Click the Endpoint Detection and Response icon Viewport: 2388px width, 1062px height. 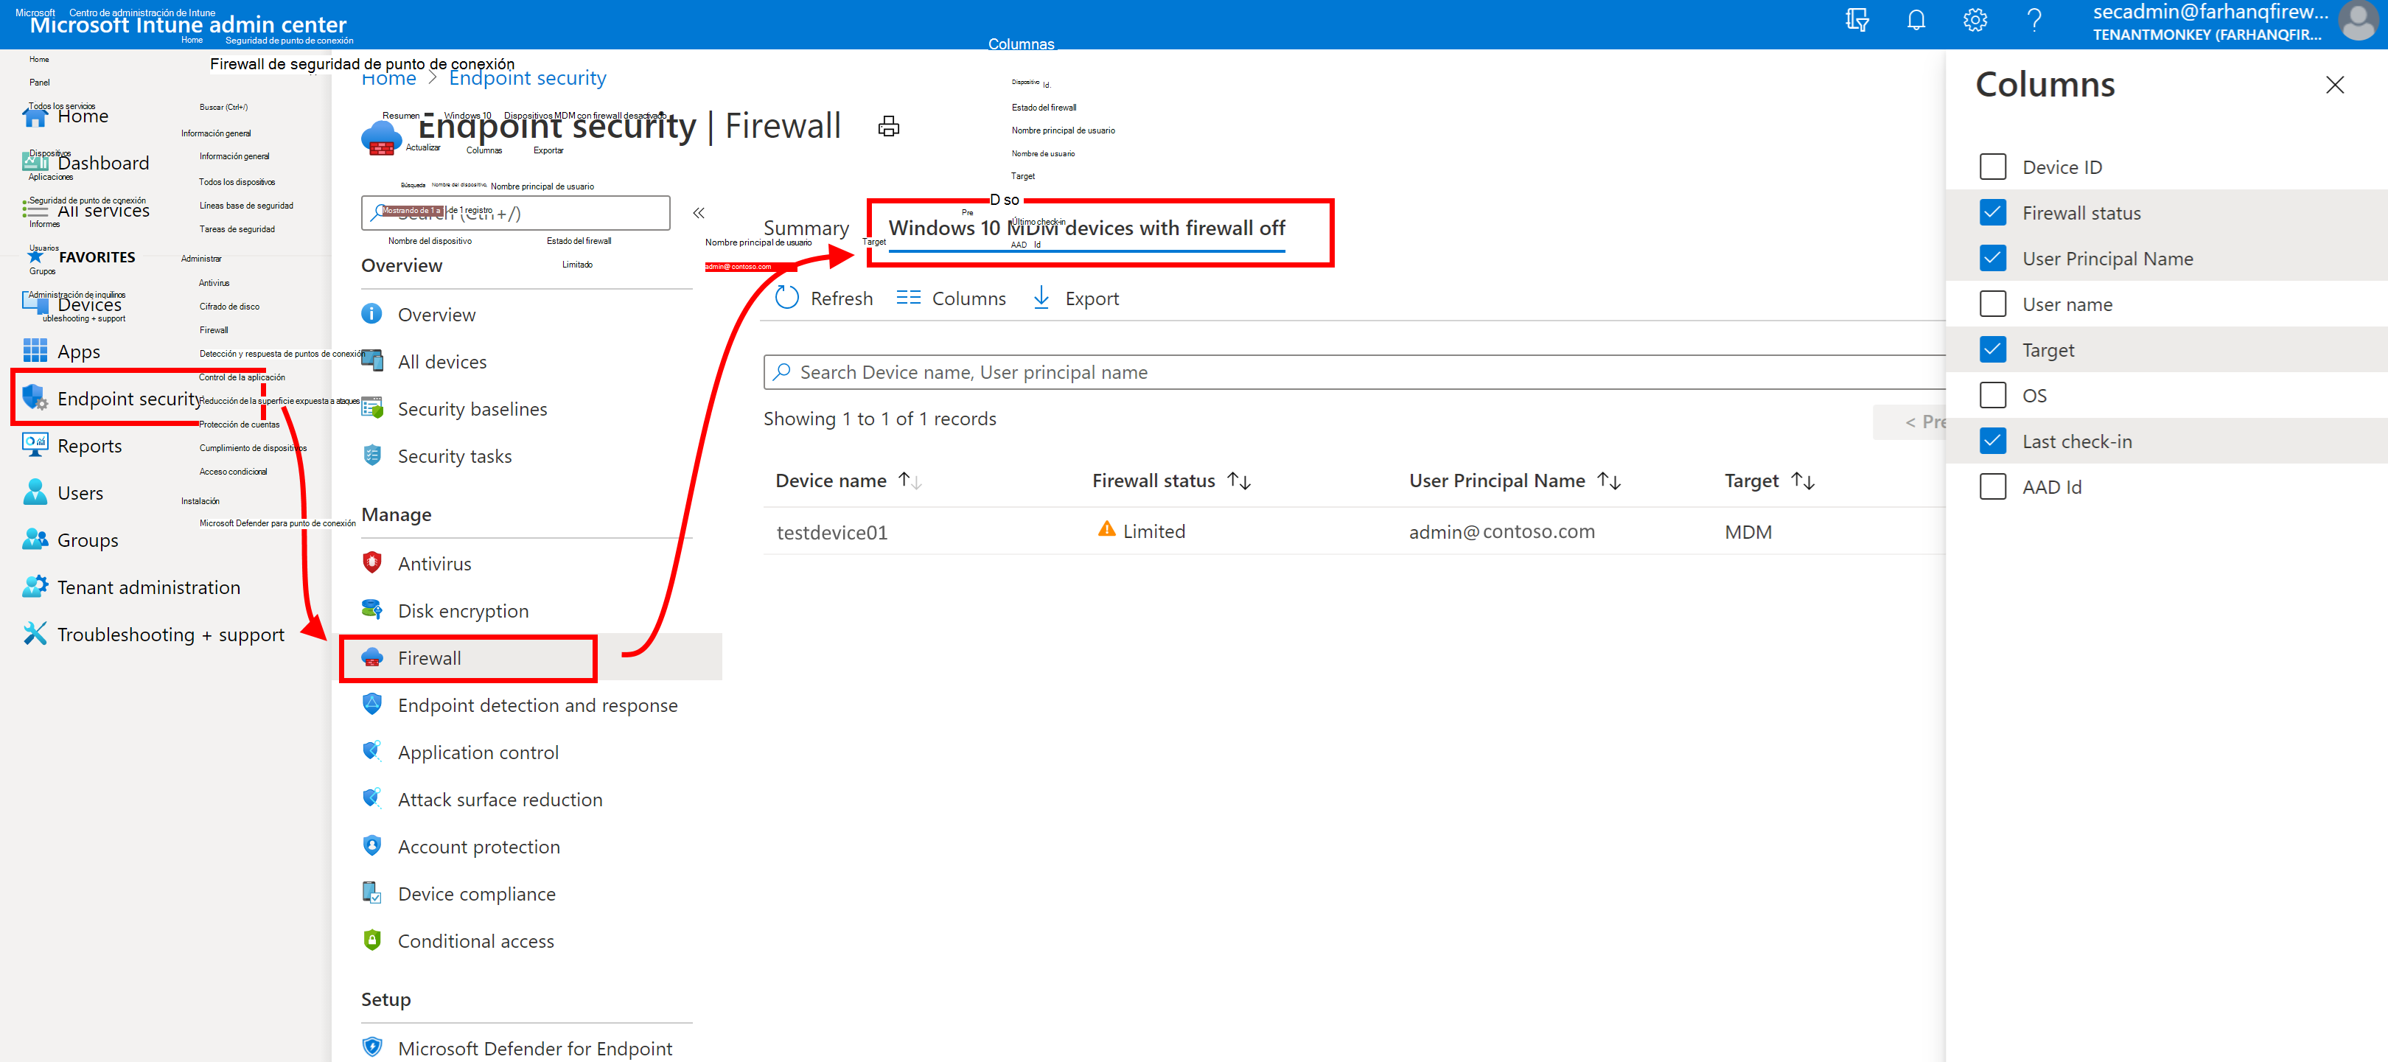pyautogui.click(x=371, y=705)
